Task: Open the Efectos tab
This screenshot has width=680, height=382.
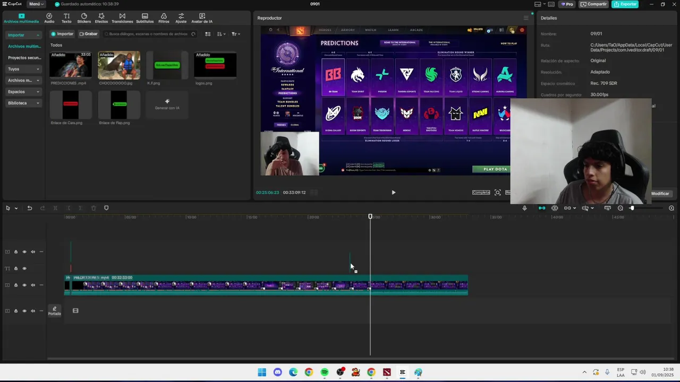Action: pos(101,18)
